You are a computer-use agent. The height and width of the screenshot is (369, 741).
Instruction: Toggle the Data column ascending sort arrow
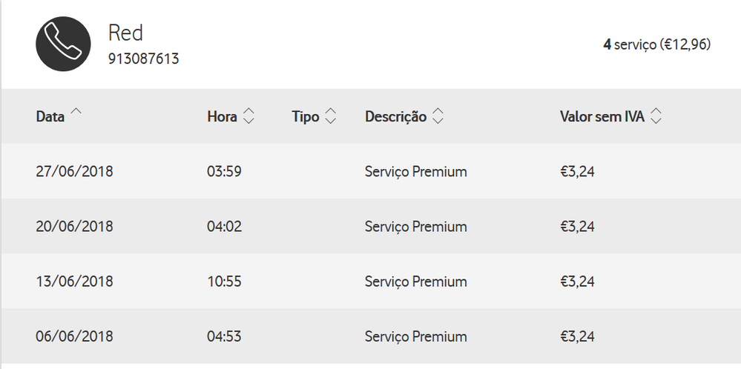point(76,111)
